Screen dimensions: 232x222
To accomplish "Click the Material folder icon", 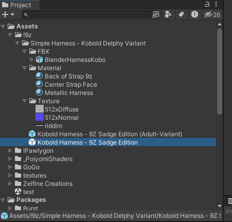I will (x=32, y=68).
